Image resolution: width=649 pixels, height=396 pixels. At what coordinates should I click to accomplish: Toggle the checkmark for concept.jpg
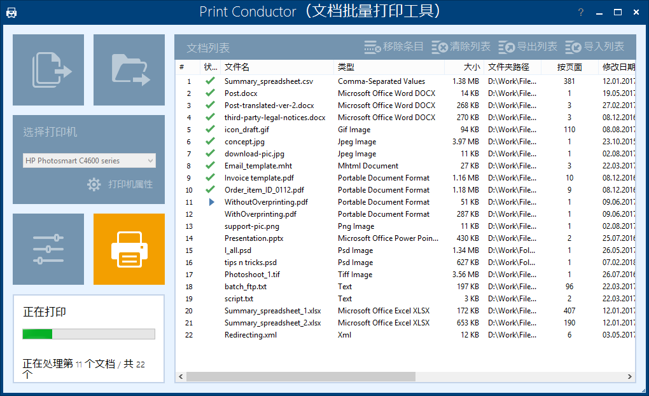211,141
